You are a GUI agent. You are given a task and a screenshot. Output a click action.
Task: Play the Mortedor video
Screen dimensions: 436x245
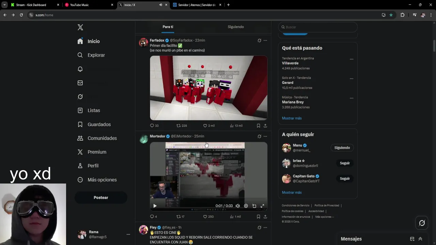[x=155, y=206]
